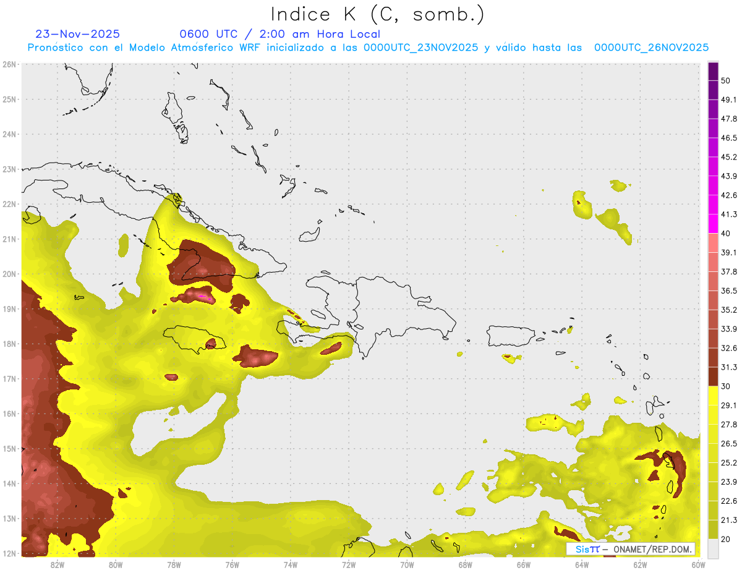Pick the brown colorbar swatch between 30 and 31.3
Image resolution: width=742 pixels, height=573 pixels.
click(713, 377)
